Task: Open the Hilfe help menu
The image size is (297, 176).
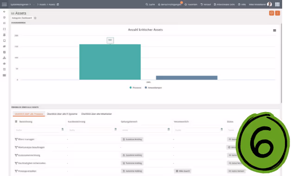Action: click(x=242, y=4)
